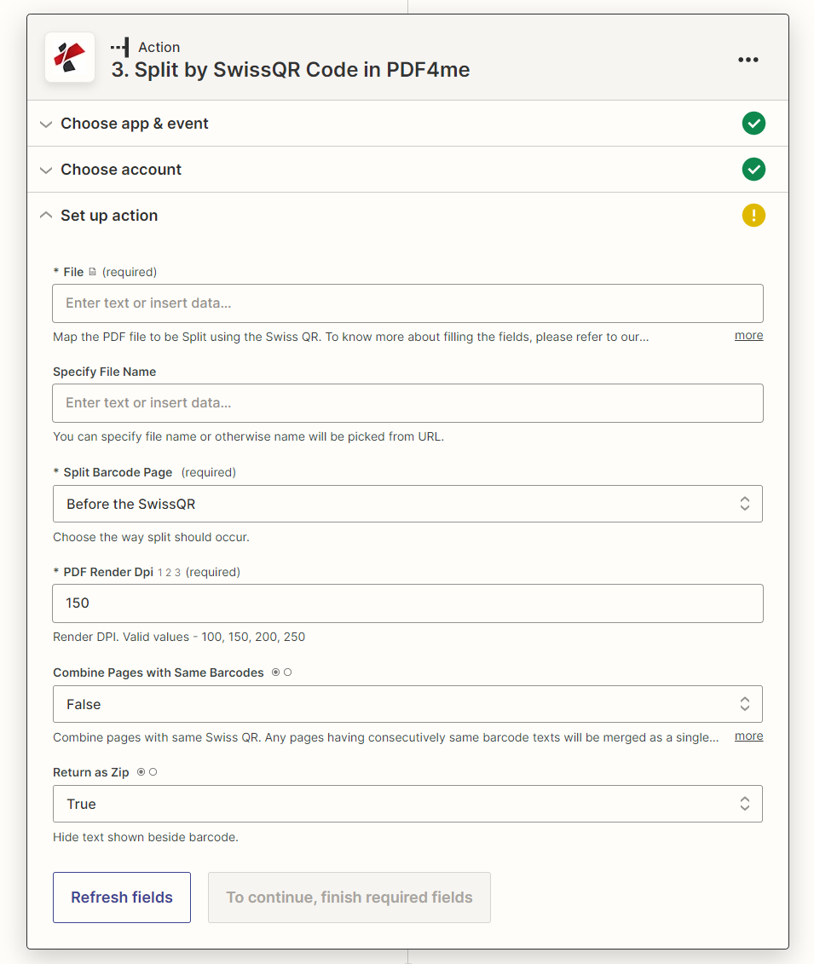Click green checkmark beside Choose app & event

pos(753,124)
